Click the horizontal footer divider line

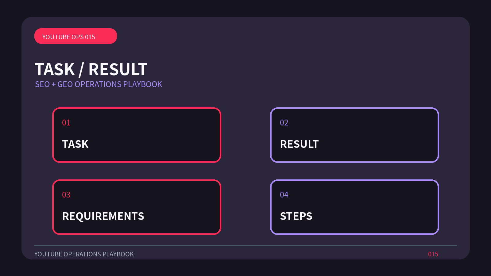coord(245,246)
